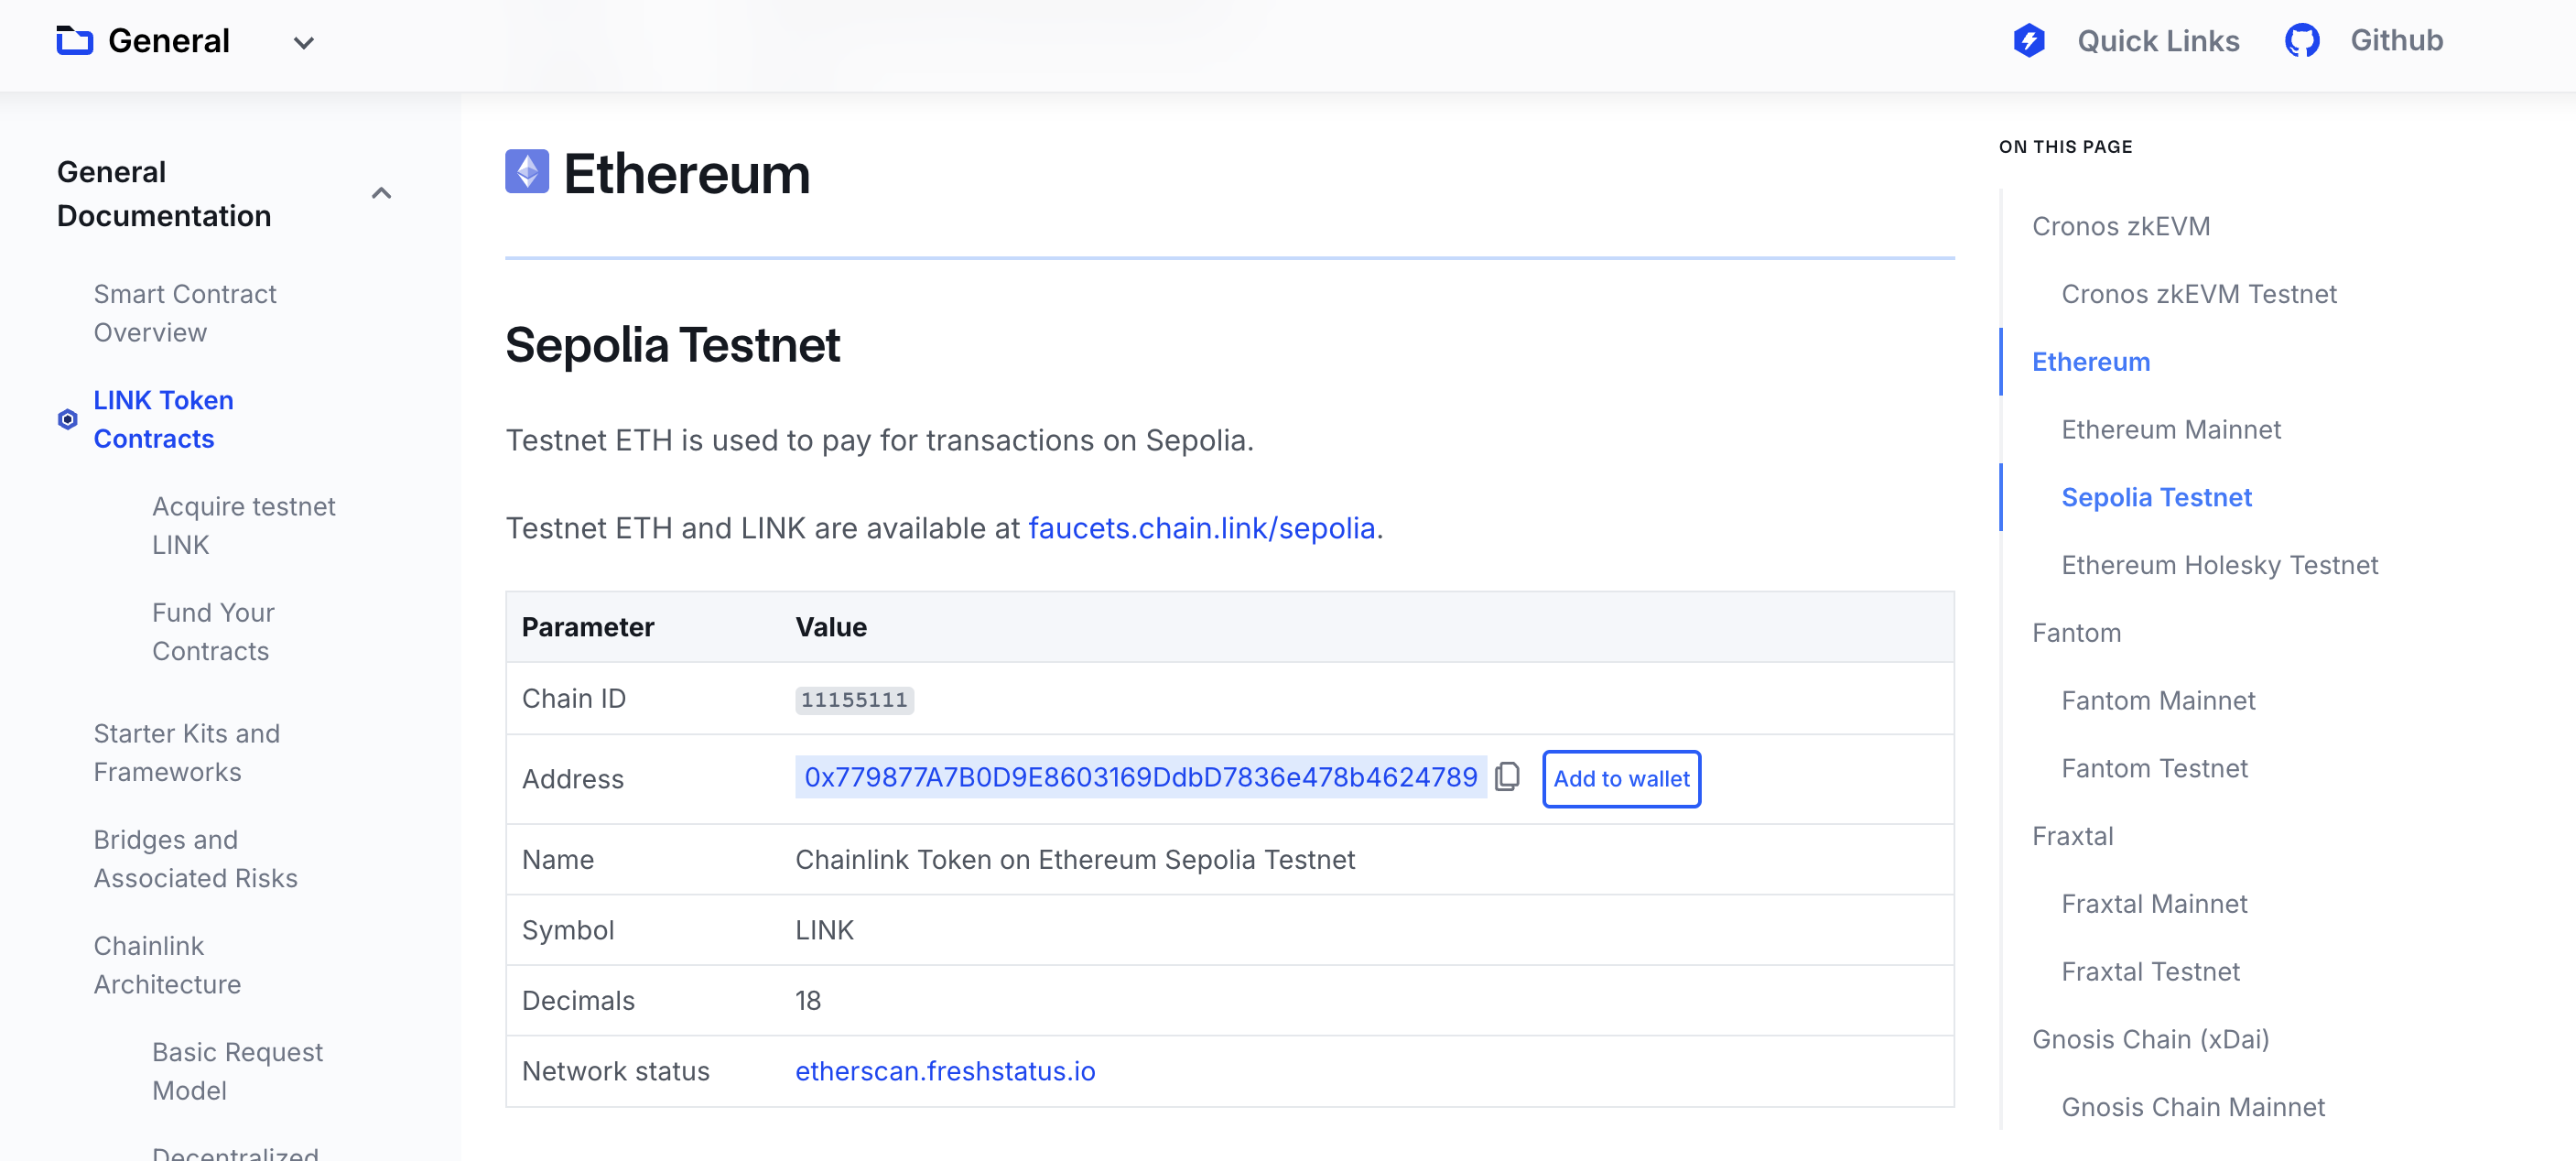The width and height of the screenshot is (2576, 1161).
Task: Click the Chain ID value 11155111
Action: [x=853, y=699]
